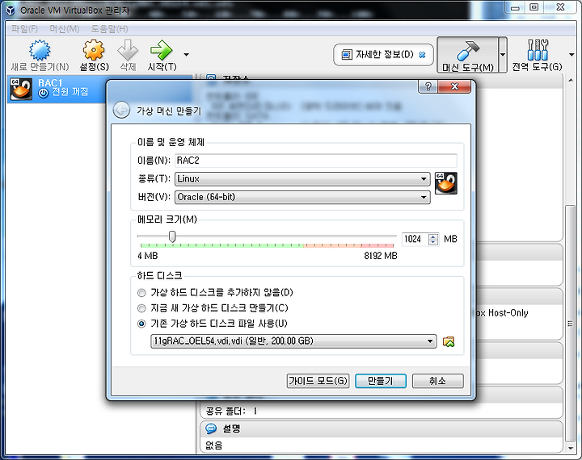Open the Machine Tools dropdown arrow
Screen dimensions: 582x460
tap(503, 55)
